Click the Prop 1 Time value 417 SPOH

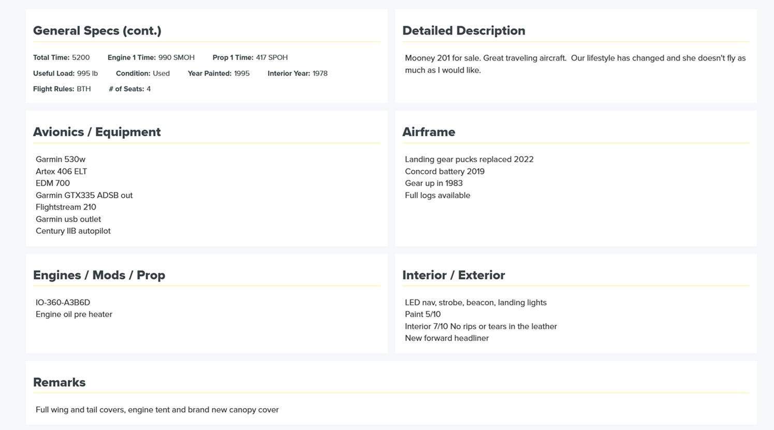coord(272,57)
